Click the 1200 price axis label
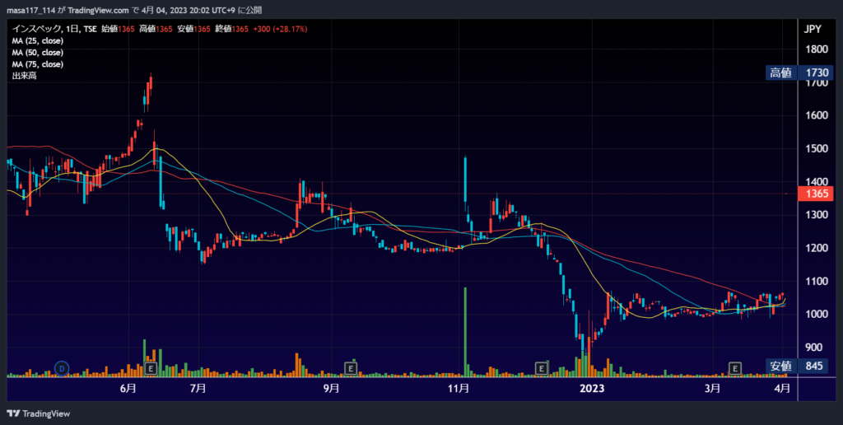 (x=817, y=248)
